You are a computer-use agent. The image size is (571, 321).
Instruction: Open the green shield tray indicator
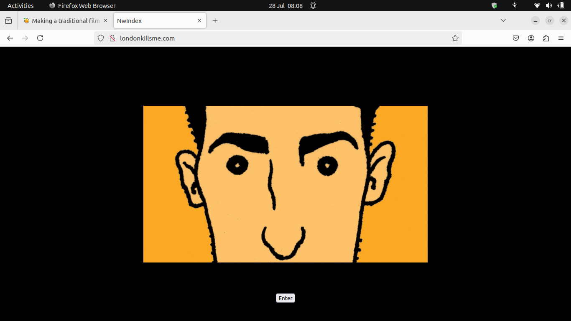click(494, 5)
